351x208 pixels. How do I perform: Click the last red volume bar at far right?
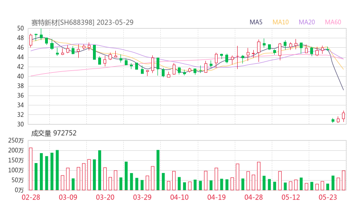tap(343, 180)
